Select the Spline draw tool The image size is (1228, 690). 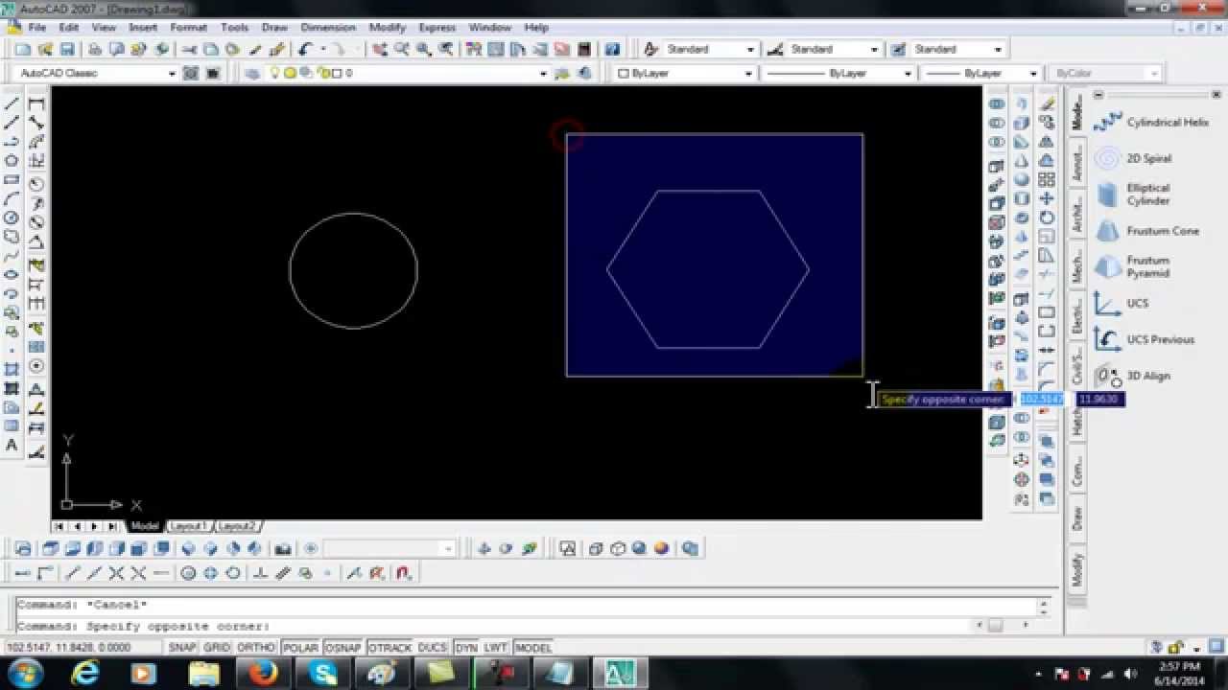point(12,256)
